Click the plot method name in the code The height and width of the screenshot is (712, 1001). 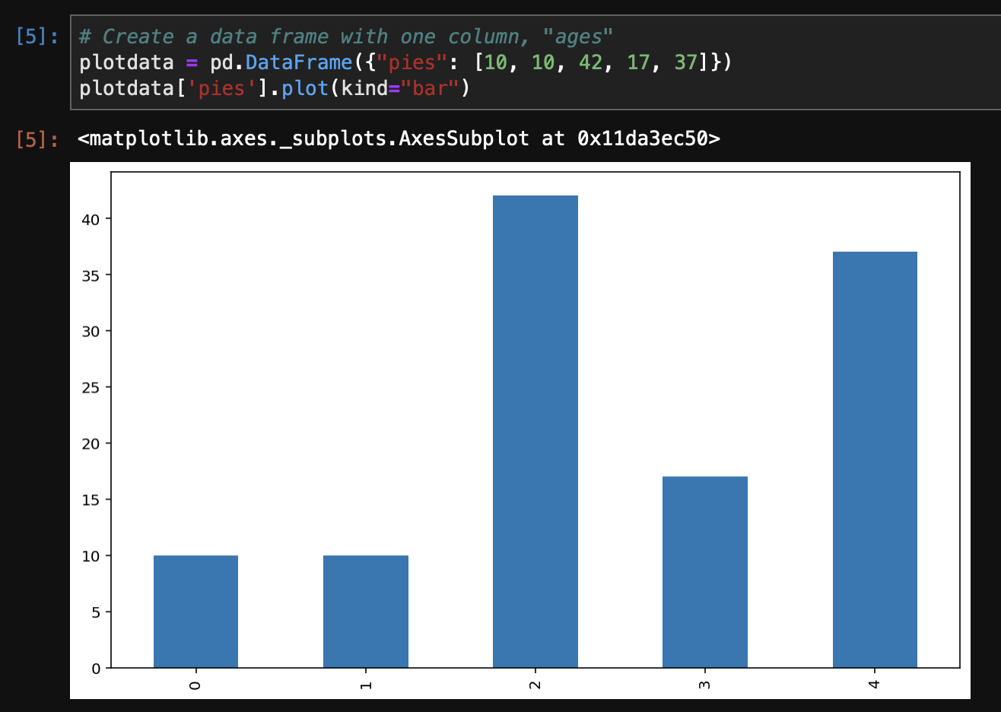(304, 88)
